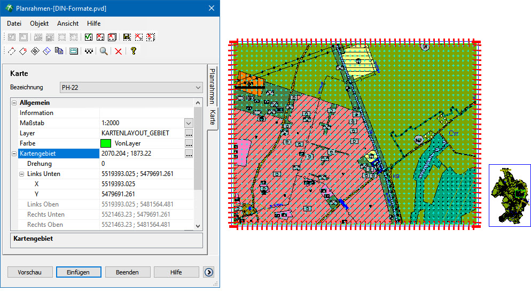Open the Bezeichnung PH-22 dropdown
The image size is (531, 291).
coord(131,87)
